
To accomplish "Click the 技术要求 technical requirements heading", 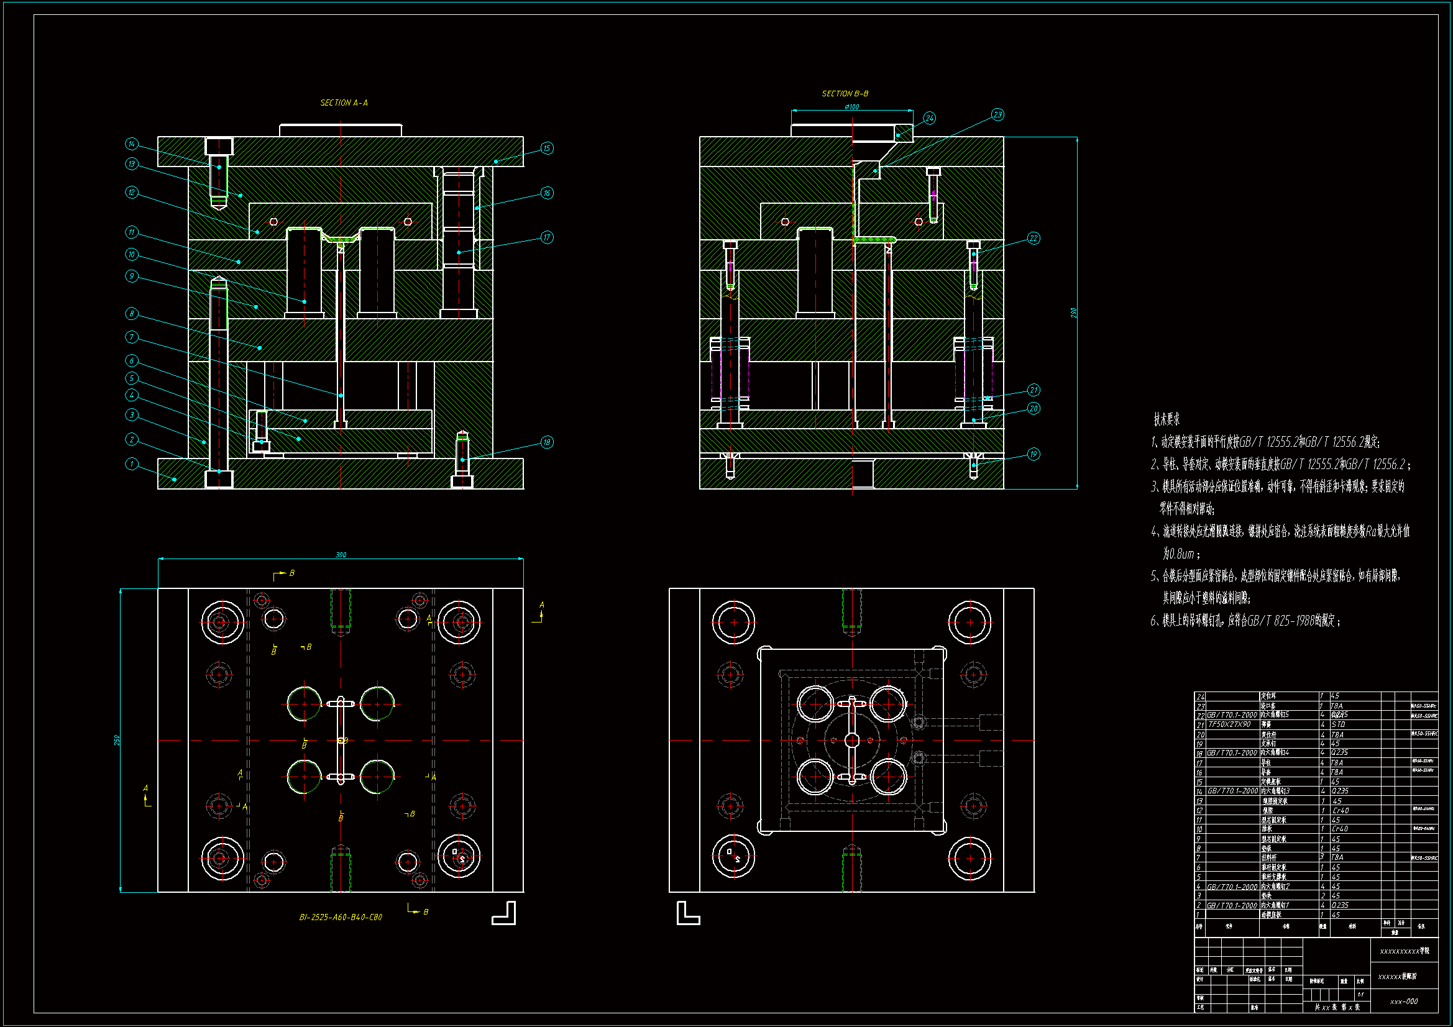I will coord(1167,419).
